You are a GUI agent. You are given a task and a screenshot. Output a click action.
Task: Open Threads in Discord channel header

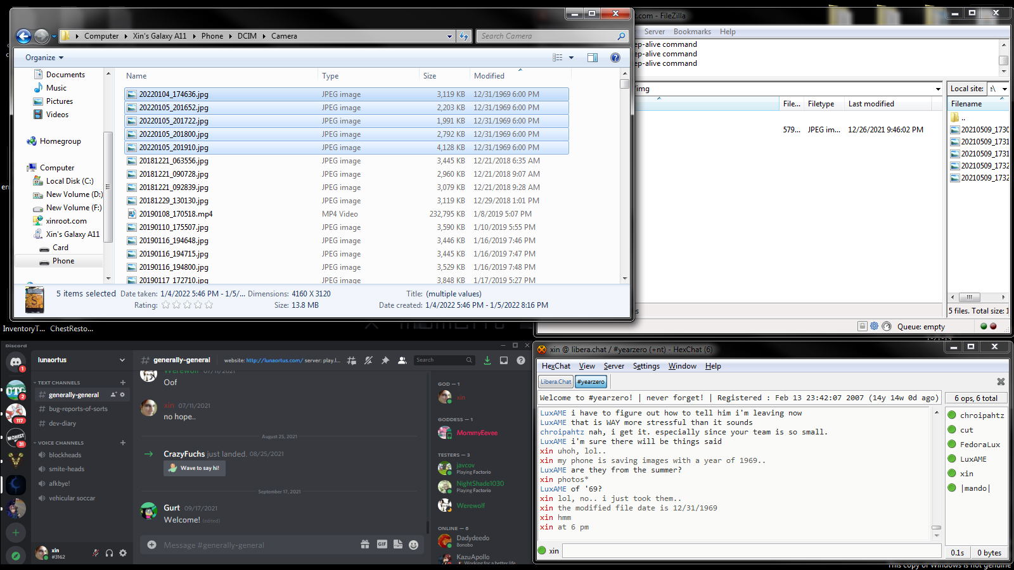(x=352, y=360)
